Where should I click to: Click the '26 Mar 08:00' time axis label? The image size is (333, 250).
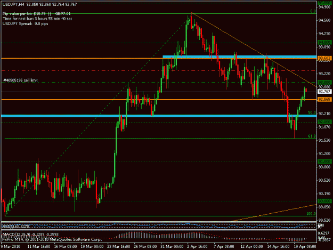(145, 246)
